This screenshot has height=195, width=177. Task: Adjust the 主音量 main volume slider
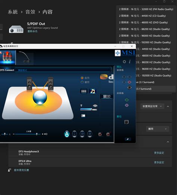pos(28,134)
